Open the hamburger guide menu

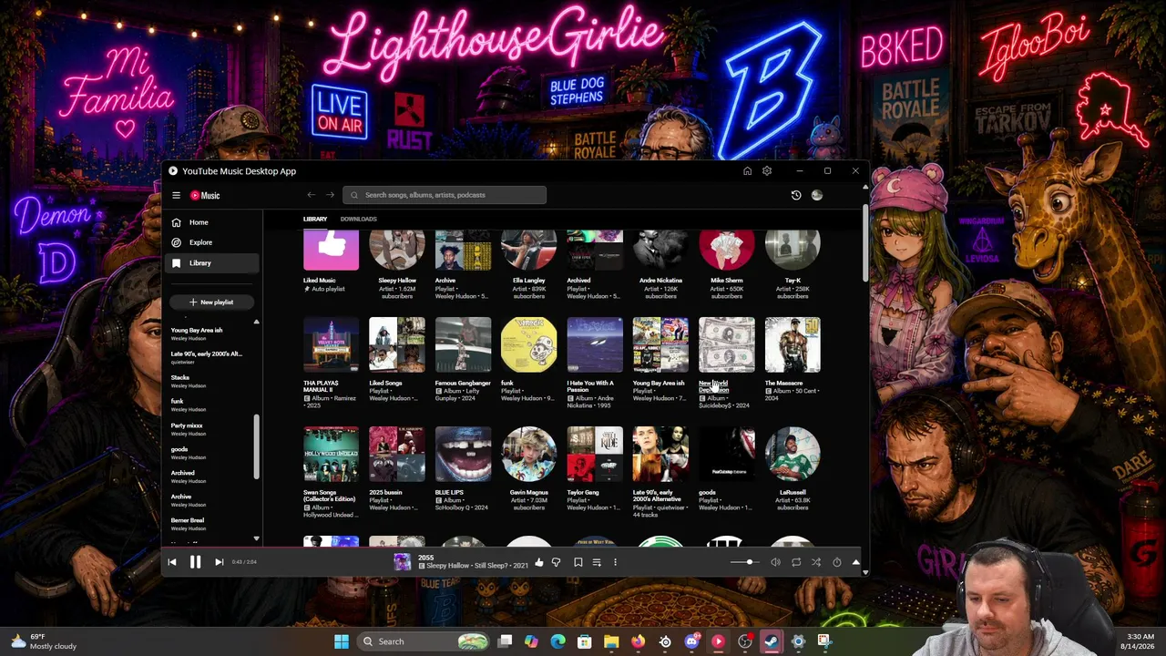(177, 195)
